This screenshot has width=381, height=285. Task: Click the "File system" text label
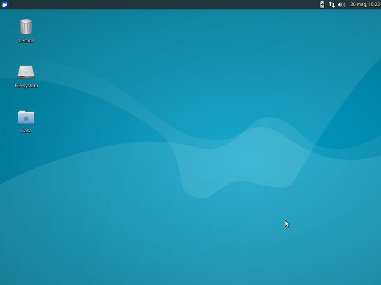[x=26, y=86]
